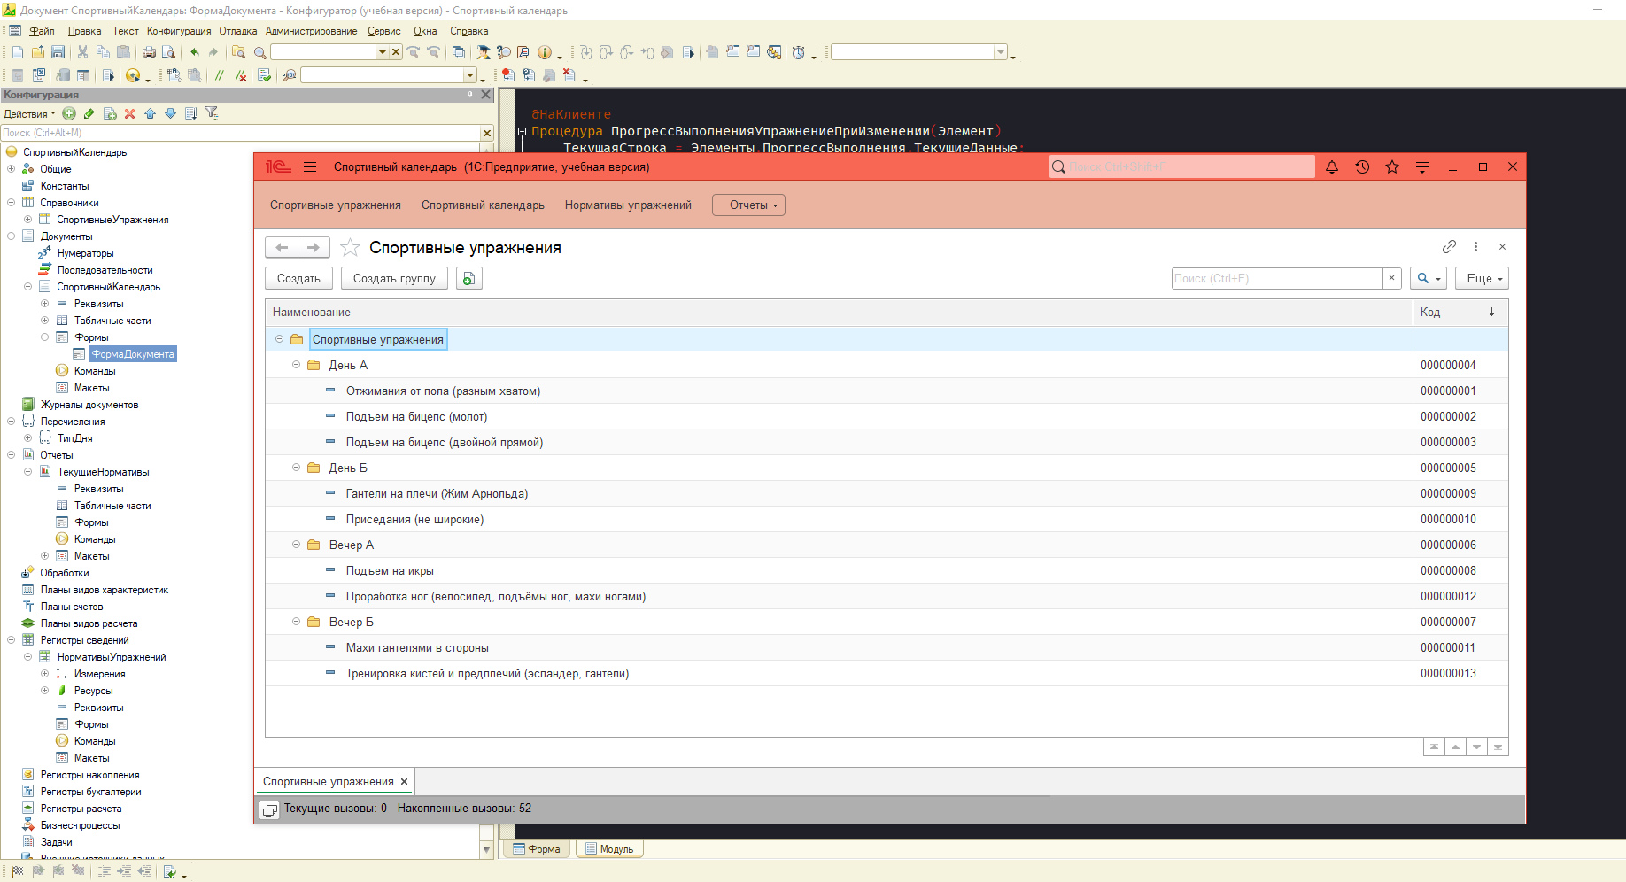Open Действия dropdown in Configuration panel
Viewport: 1626px width, 882px height.
pyautogui.click(x=29, y=113)
